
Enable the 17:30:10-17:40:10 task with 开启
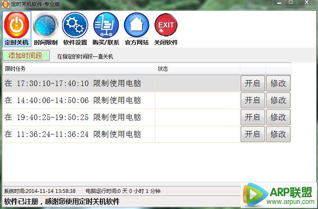click(x=253, y=83)
